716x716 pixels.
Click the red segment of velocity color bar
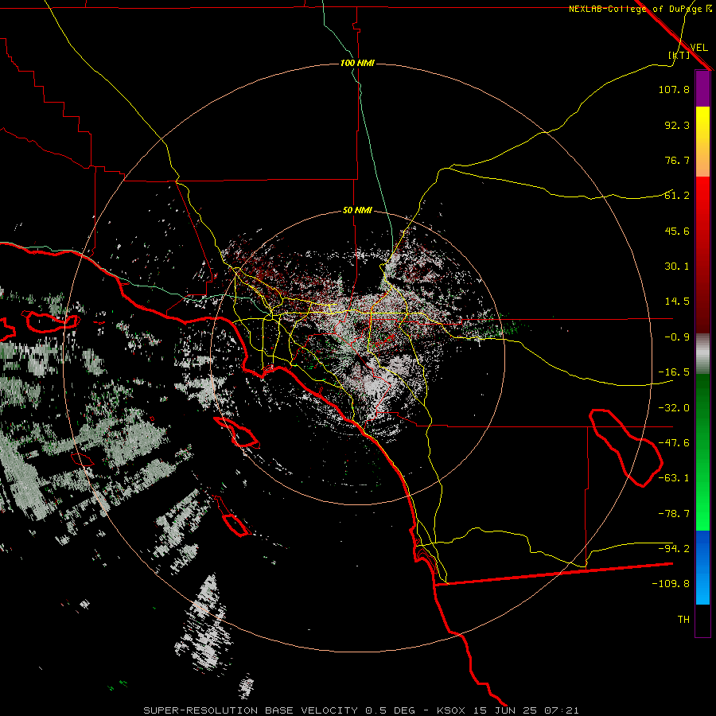702,255
